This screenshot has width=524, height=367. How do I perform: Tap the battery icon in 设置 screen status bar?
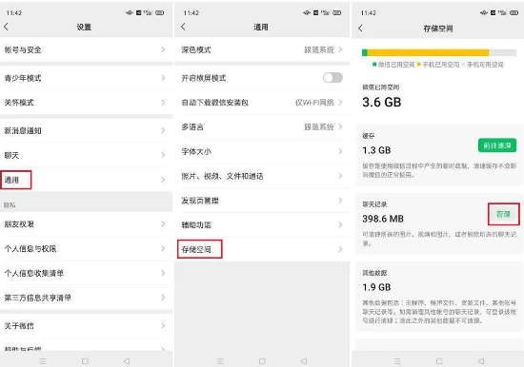pyautogui.click(x=160, y=12)
